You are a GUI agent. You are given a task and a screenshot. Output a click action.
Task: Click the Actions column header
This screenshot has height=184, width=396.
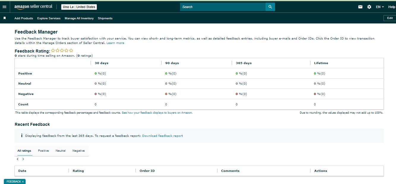click(321, 171)
